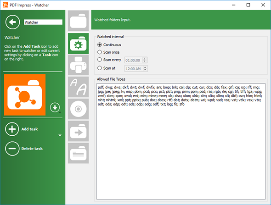Expand the Add task dropdown arrow

pos(60,135)
